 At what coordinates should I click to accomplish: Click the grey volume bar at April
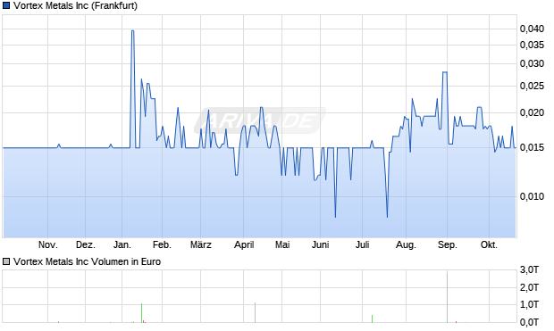click(255, 312)
